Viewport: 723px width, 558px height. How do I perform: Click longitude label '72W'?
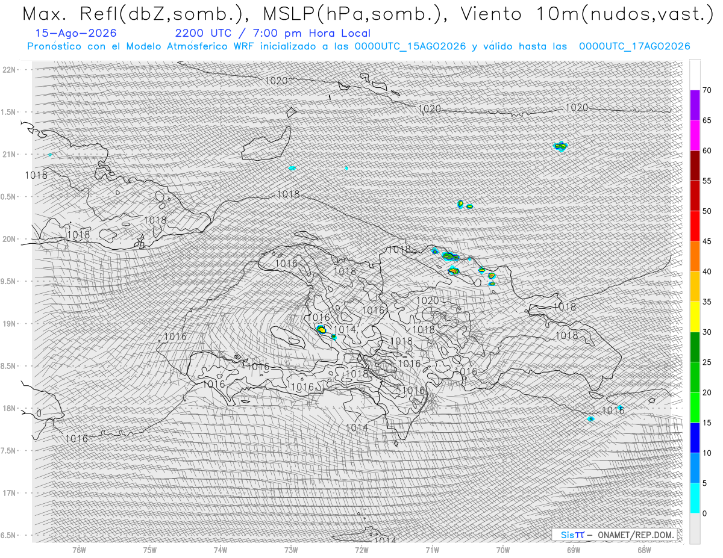pyautogui.click(x=361, y=550)
